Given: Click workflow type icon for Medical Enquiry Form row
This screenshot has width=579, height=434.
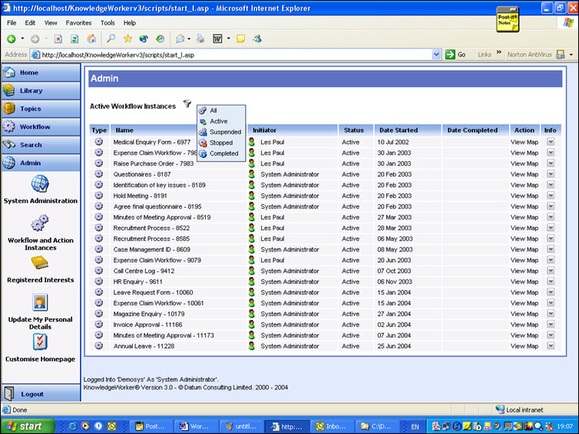Looking at the screenshot, I should (x=98, y=142).
